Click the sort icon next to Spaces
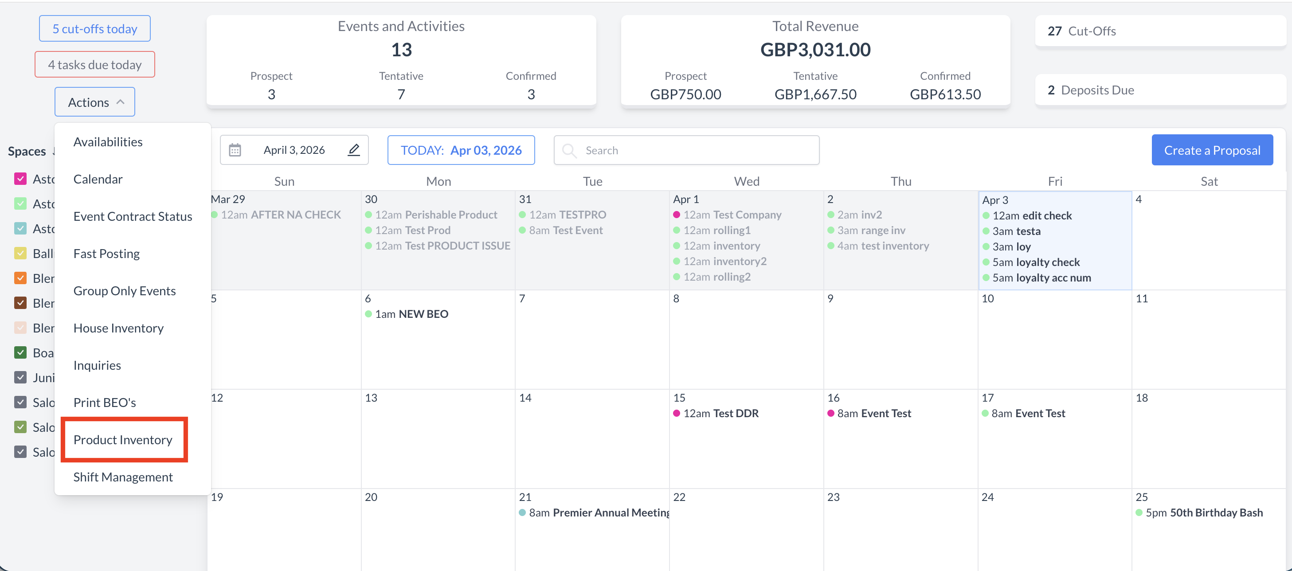The image size is (1292, 571). tap(54, 152)
